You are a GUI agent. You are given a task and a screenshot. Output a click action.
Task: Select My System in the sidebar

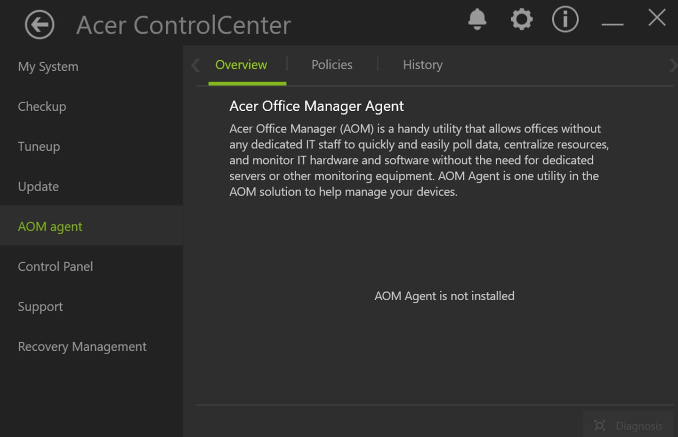click(48, 67)
